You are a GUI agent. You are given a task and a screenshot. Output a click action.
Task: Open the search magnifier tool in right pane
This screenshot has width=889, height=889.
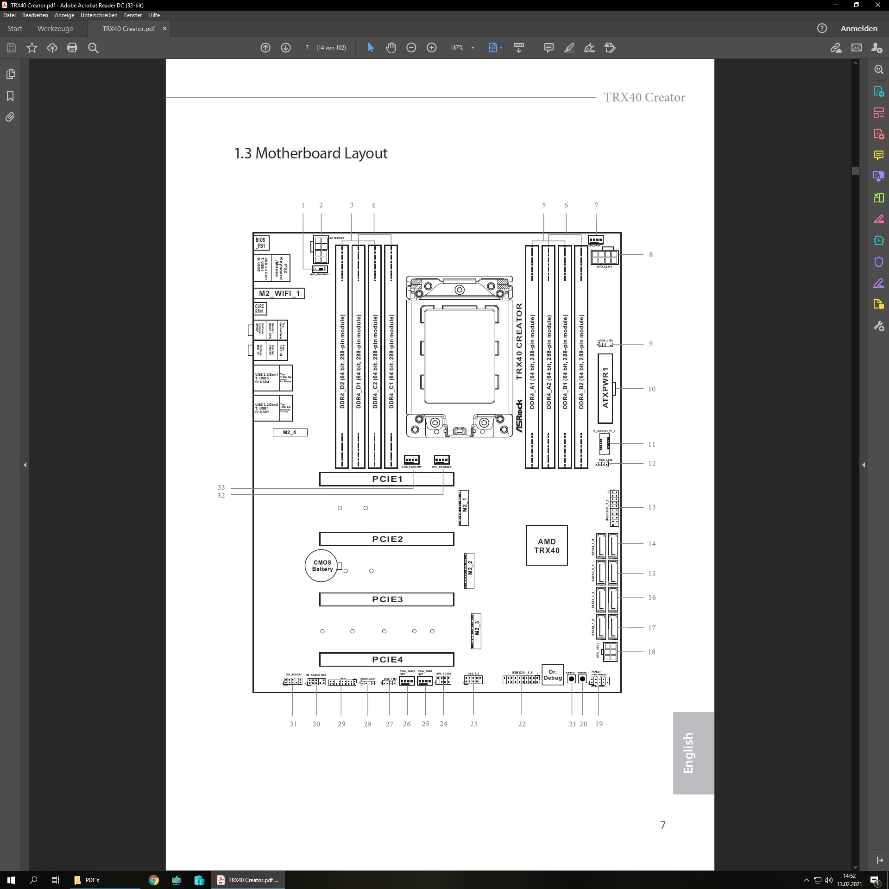coord(879,69)
